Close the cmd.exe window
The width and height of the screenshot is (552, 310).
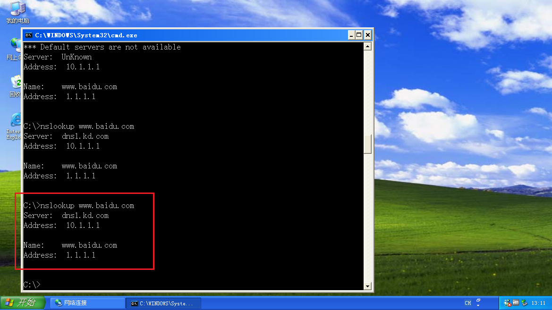point(367,35)
